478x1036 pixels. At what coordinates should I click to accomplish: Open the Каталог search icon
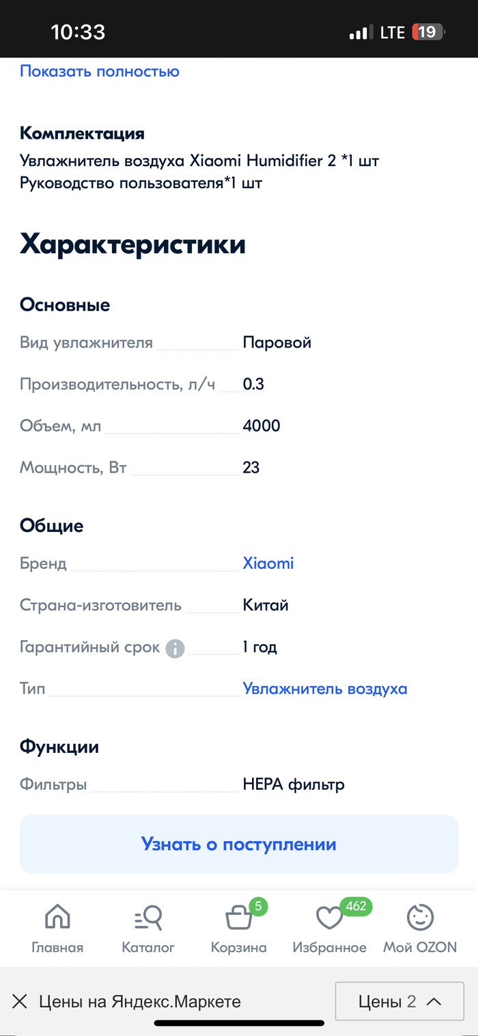(x=148, y=918)
